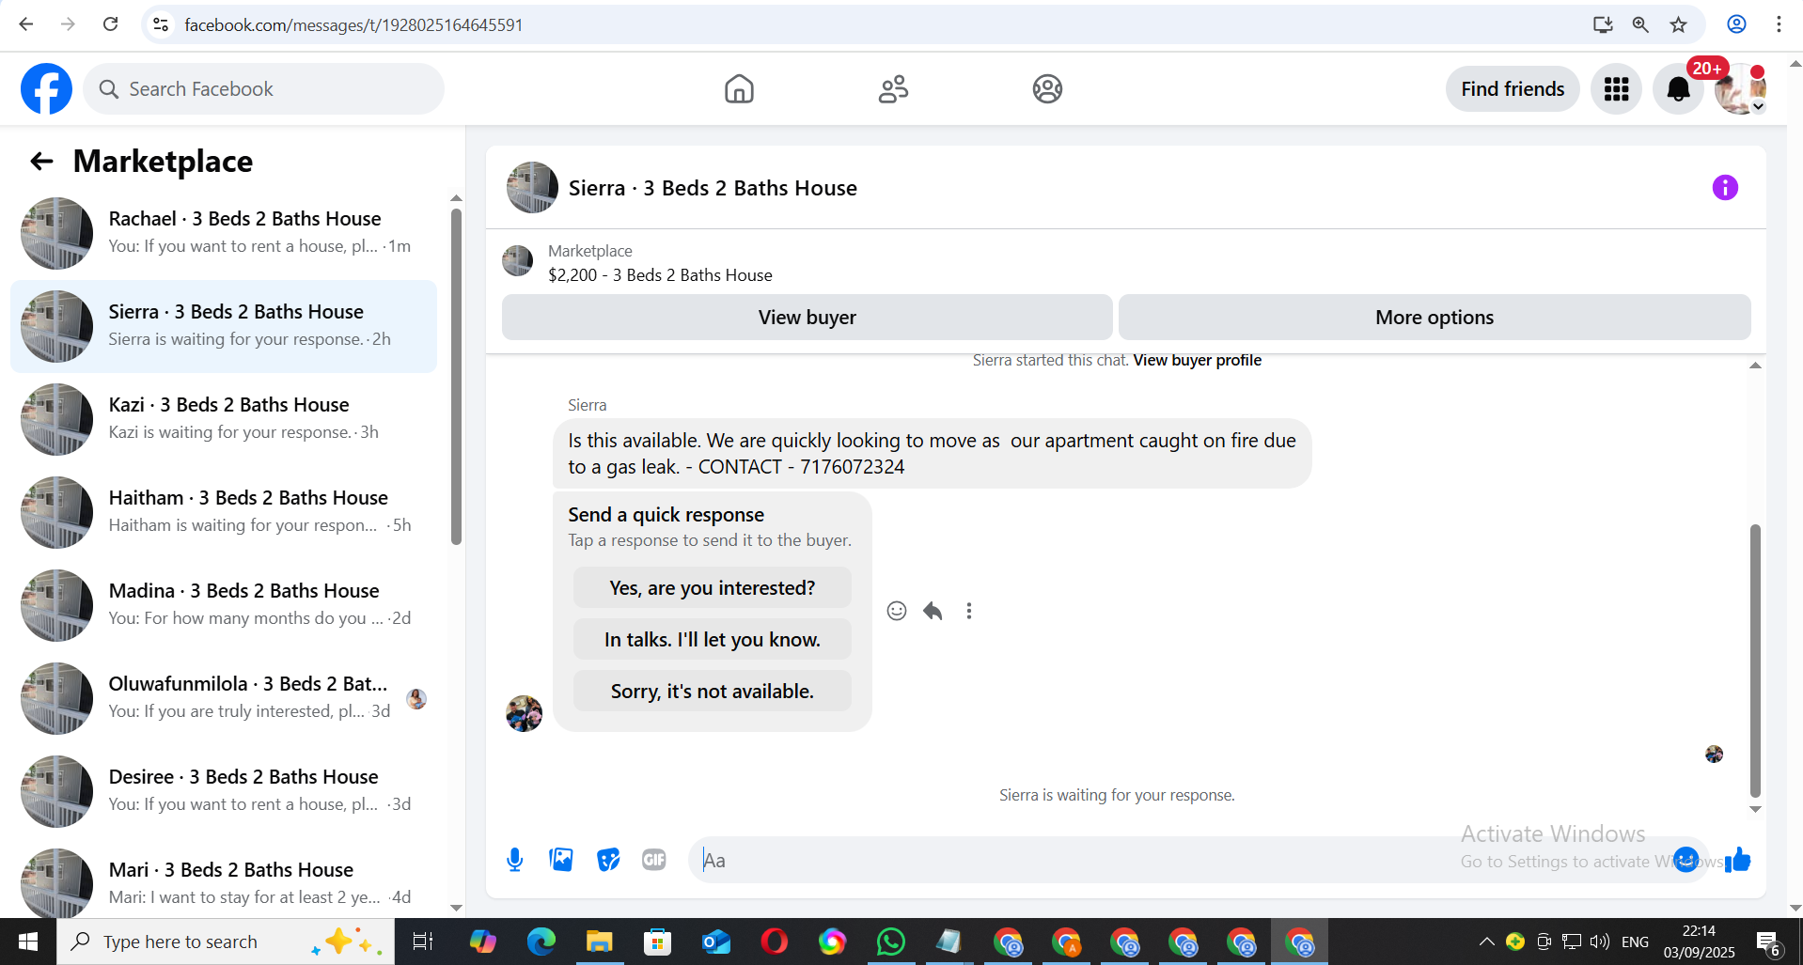Click the chat messages scrollbar thumb

(1754, 661)
